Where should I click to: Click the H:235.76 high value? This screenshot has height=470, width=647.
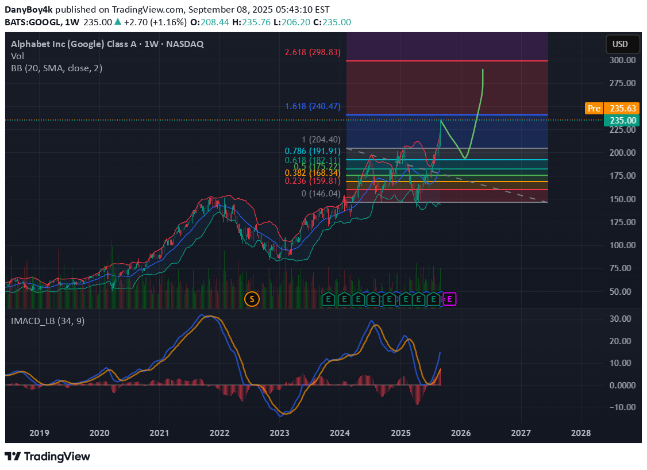[251, 22]
